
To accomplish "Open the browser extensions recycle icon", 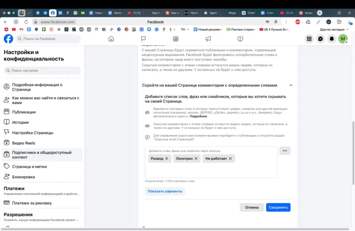I will (308, 22).
